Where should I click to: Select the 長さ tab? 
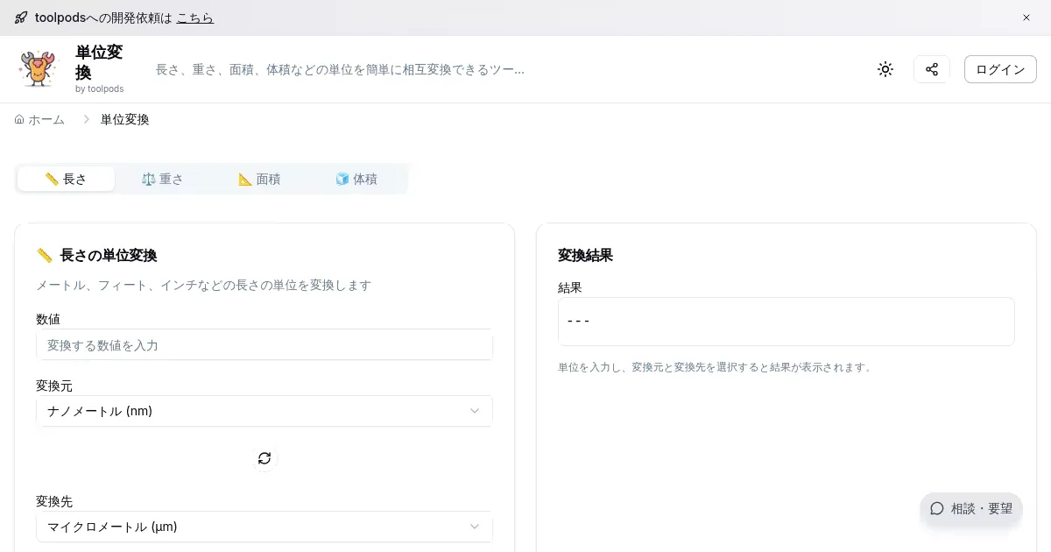tap(66, 179)
